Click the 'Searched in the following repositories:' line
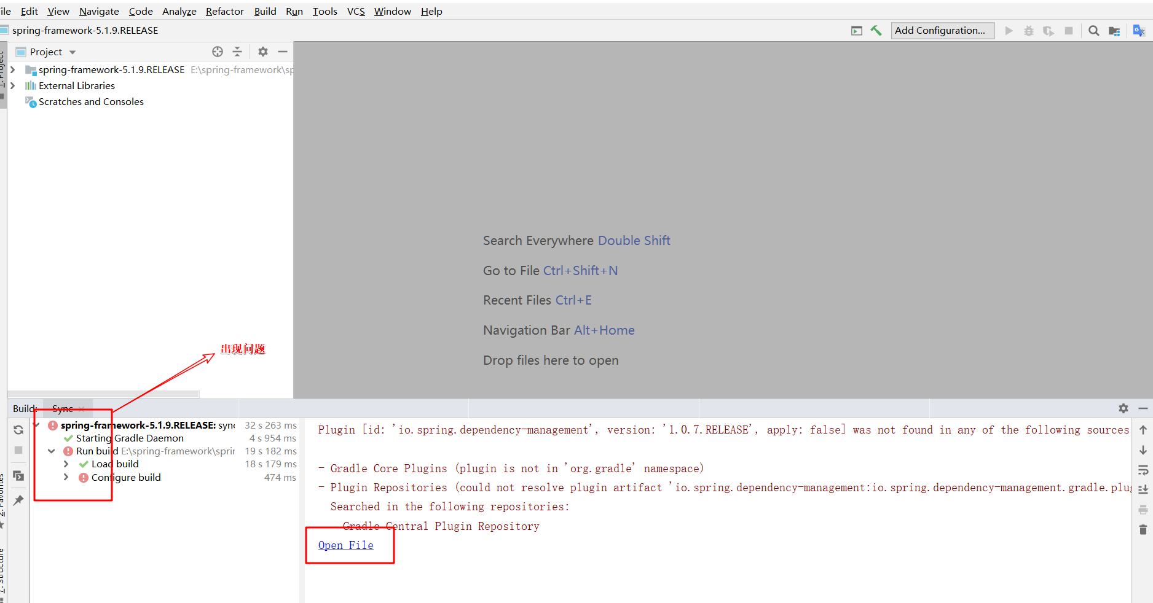The height and width of the screenshot is (603, 1153). [x=450, y=507]
